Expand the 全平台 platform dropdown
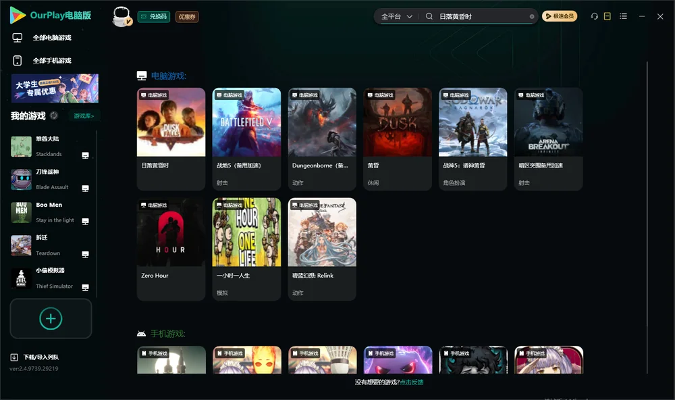 pyautogui.click(x=396, y=16)
